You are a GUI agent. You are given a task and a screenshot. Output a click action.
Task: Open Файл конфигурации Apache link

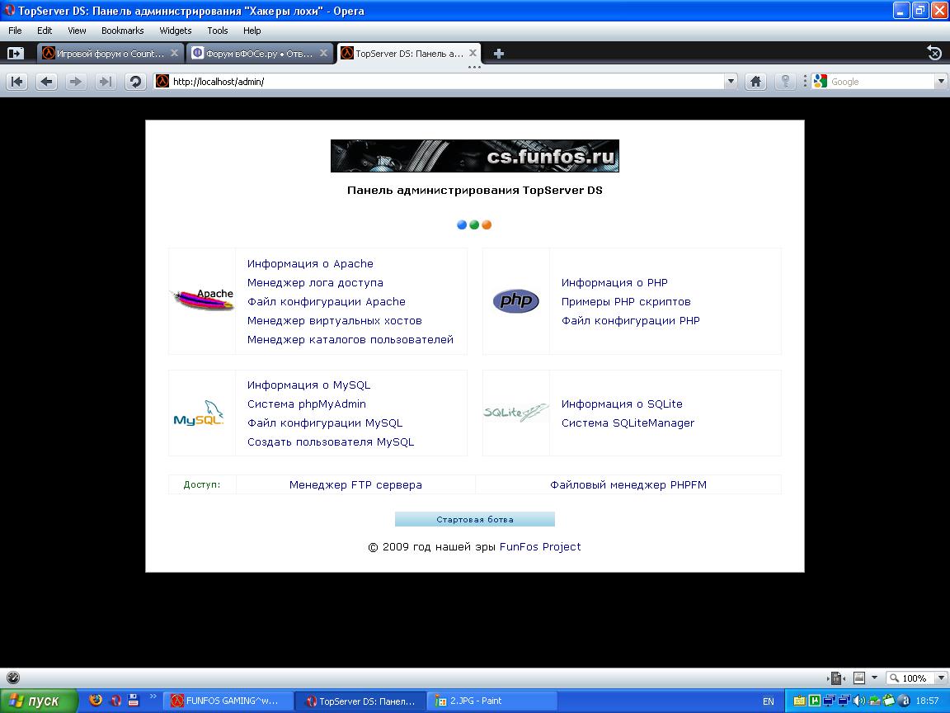(x=326, y=302)
